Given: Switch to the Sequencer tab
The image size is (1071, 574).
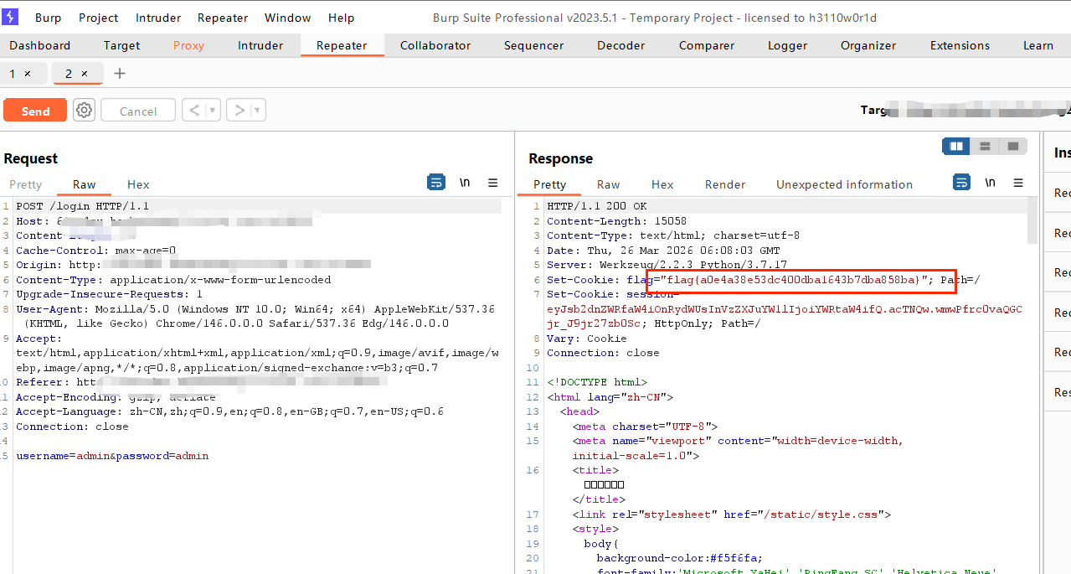Looking at the screenshot, I should 534,45.
